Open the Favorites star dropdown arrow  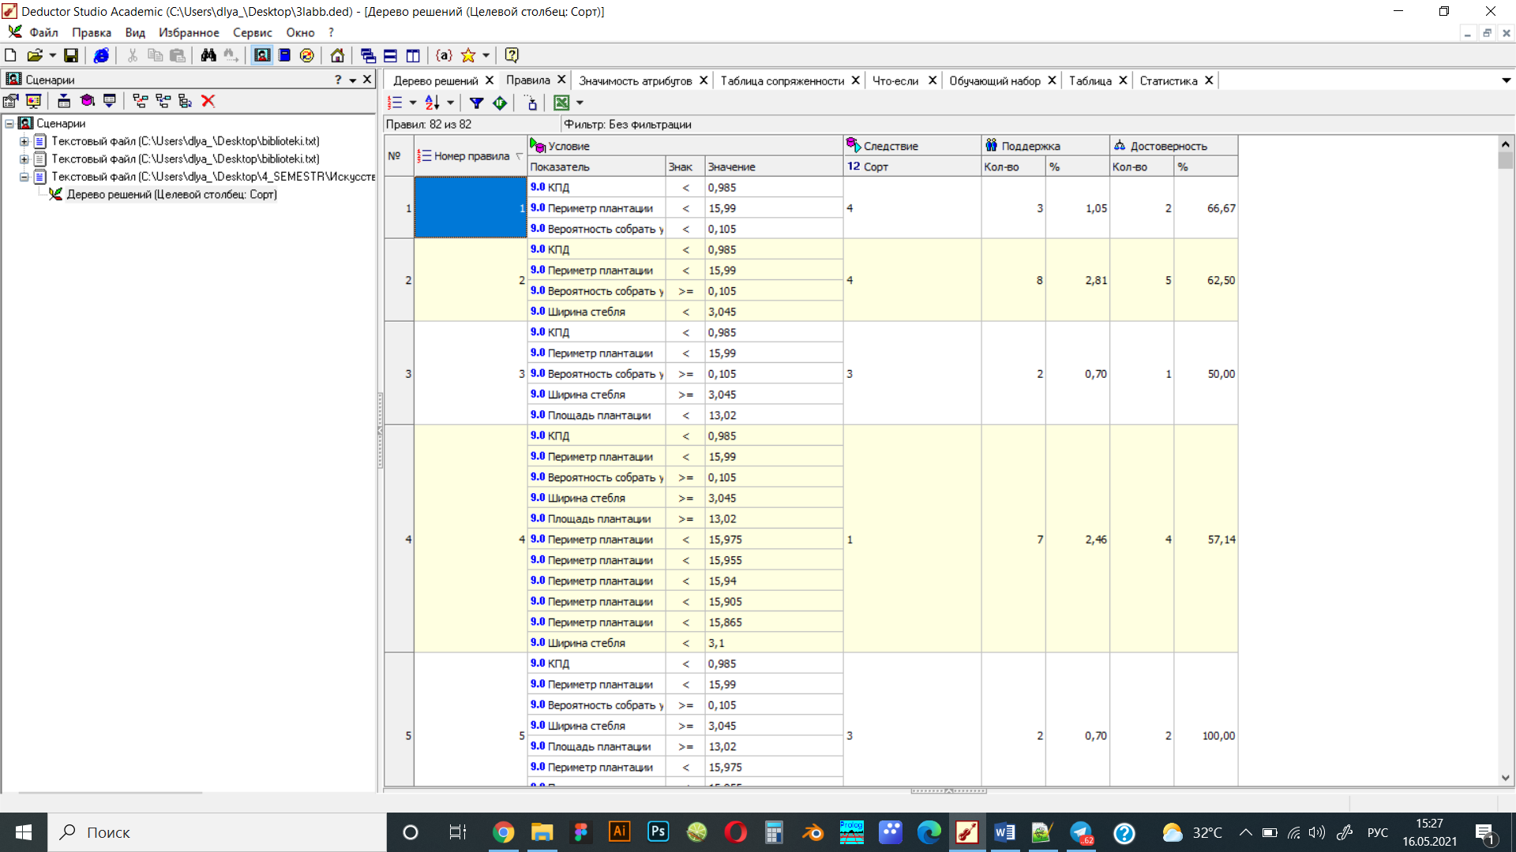click(486, 55)
